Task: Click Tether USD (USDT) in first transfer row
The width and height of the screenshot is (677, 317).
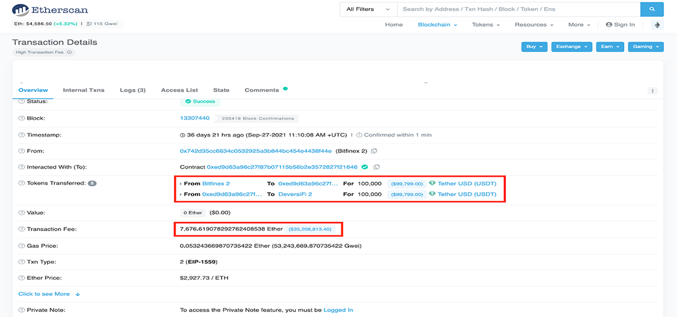Action: click(x=467, y=184)
